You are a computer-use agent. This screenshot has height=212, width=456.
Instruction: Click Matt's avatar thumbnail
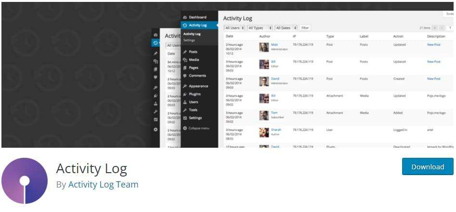coord(264,47)
